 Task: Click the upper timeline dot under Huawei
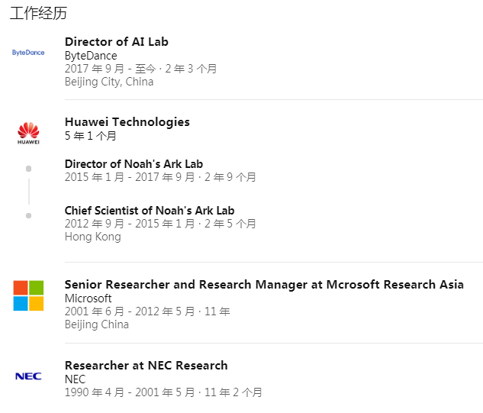[x=28, y=169]
